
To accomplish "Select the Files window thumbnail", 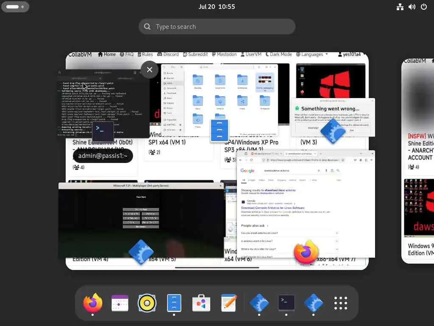I will click(220, 100).
